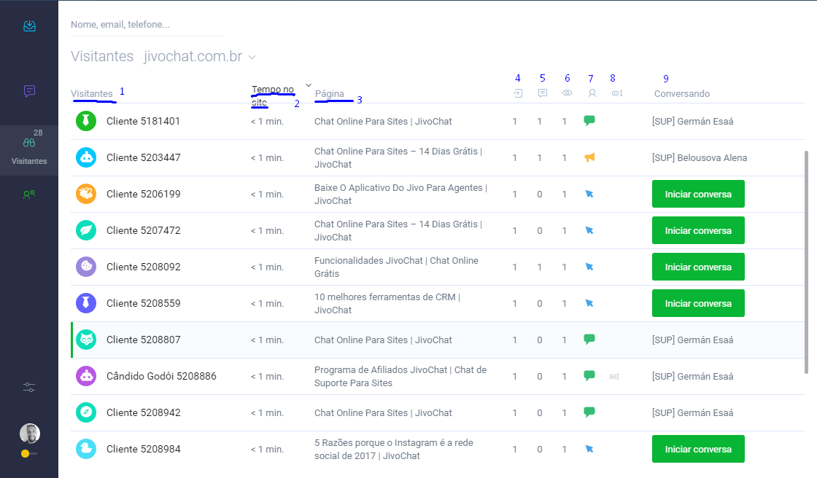This screenshot has height=478, width=817.
Task: Click blue cursor icon for Cliente 5206199
Action: (x=589, y=195)
